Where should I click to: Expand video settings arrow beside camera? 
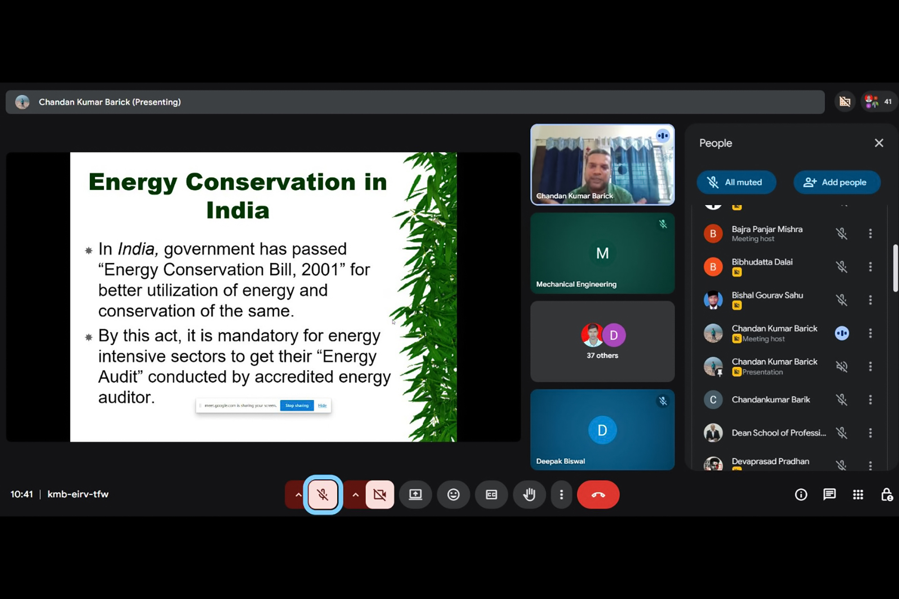coord(355,495)
